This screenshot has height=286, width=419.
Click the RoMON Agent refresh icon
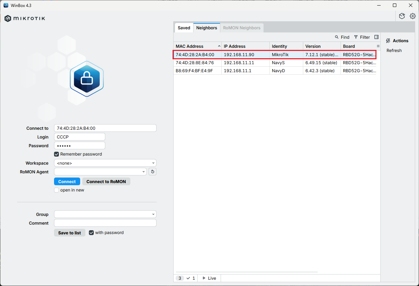point(152,172)
